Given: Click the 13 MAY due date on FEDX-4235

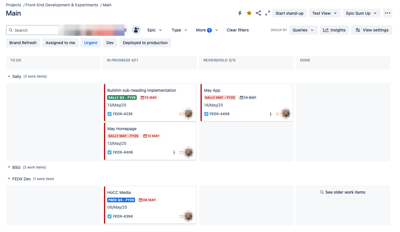Looking at the screenshot, I should pyautogui.click(x=149, y=98).
